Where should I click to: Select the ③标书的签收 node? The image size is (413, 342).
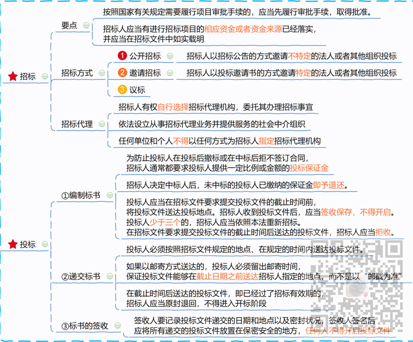pyautogui.click(x=85, y=326)
